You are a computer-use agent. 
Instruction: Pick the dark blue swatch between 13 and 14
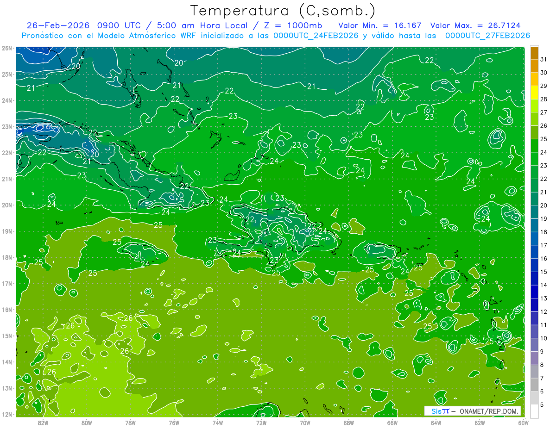tap(534, 292)
